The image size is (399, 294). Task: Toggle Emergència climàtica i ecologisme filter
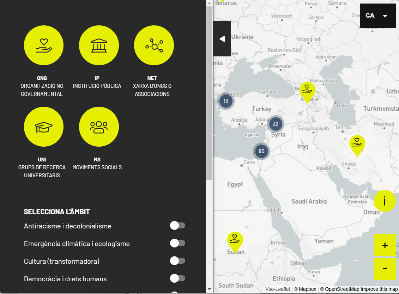177,243
